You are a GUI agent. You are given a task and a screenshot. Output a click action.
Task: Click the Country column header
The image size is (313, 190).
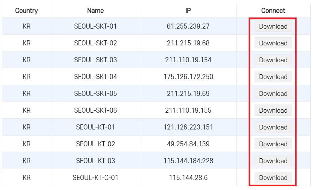pos(27,10)
